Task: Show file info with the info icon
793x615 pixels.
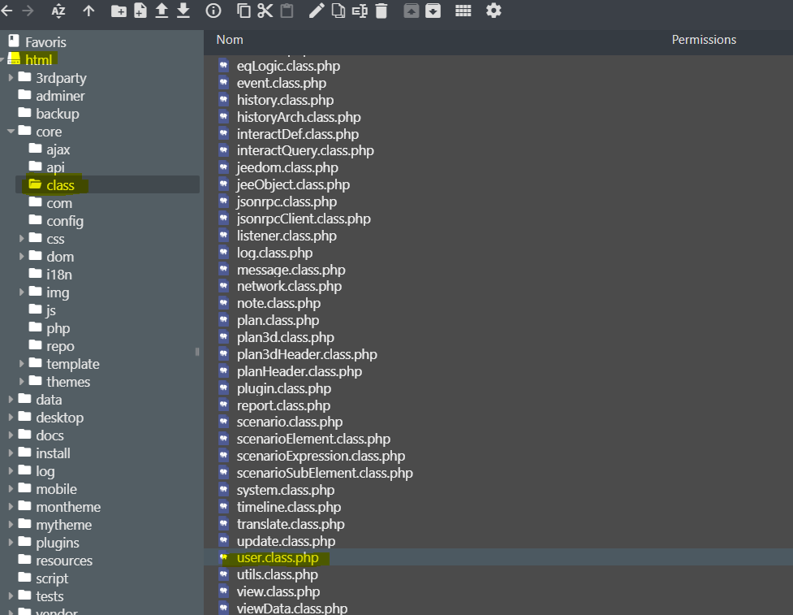Action: (x=213, y=11)
